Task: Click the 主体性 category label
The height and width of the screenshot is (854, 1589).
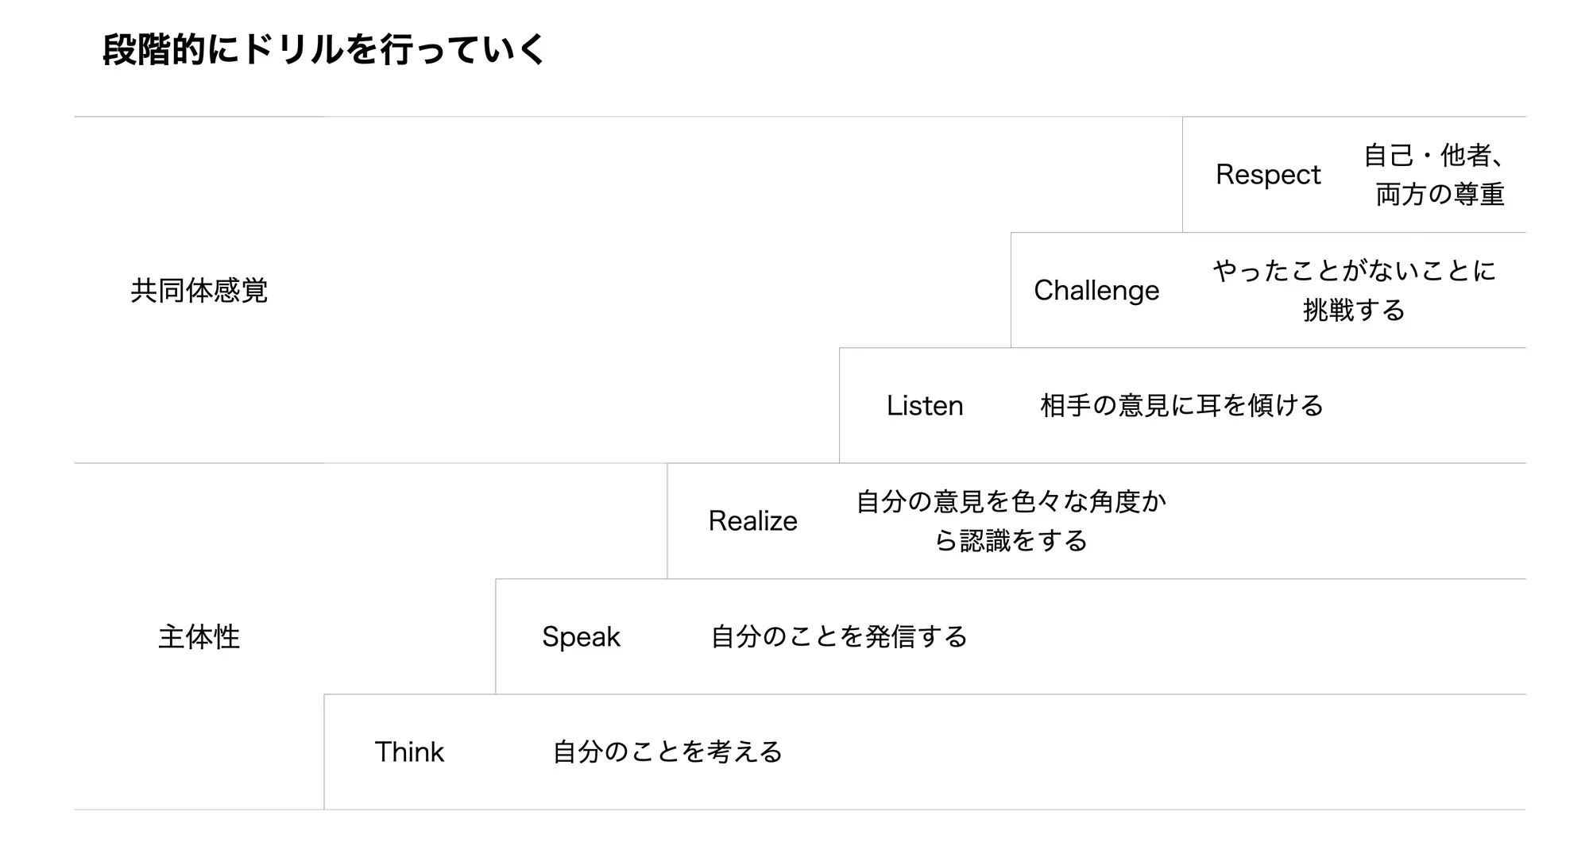Action: (199, 637)
